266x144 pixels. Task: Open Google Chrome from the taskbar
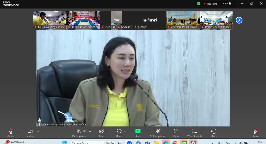(x=175, y=142)
